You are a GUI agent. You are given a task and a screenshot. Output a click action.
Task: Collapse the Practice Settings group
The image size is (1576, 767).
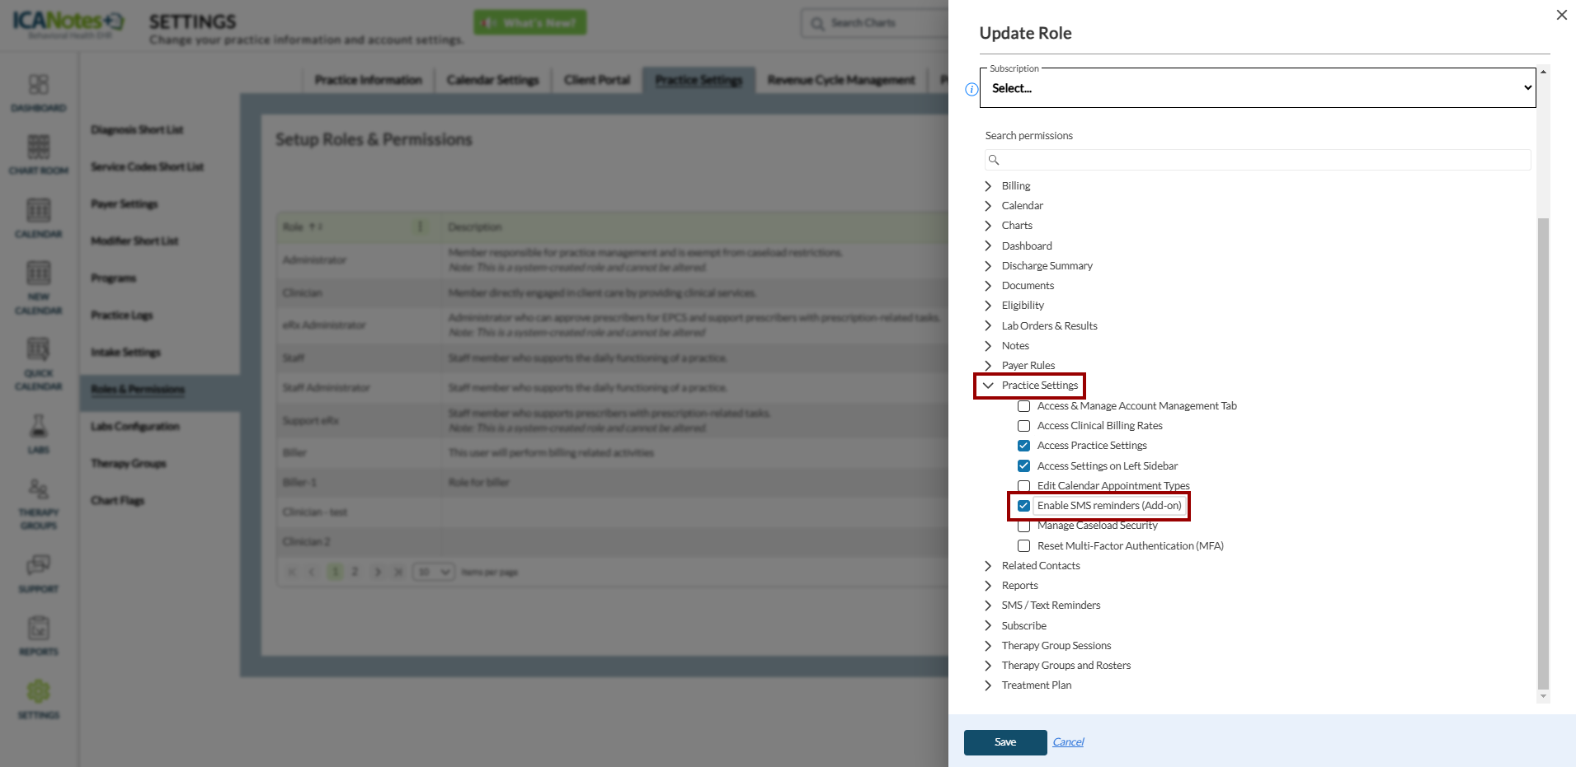click(x=988, y=386)
